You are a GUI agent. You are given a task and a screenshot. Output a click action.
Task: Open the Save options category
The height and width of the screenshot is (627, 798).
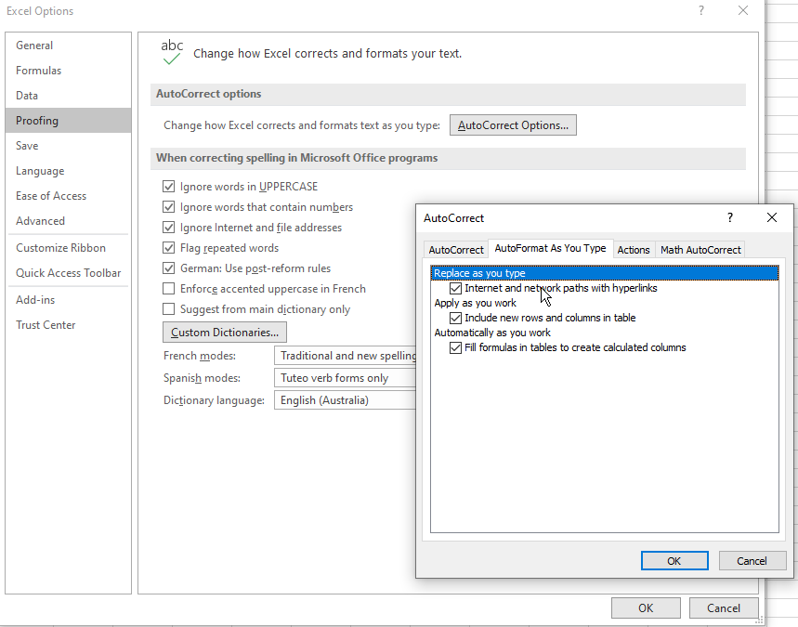[68, 146]
